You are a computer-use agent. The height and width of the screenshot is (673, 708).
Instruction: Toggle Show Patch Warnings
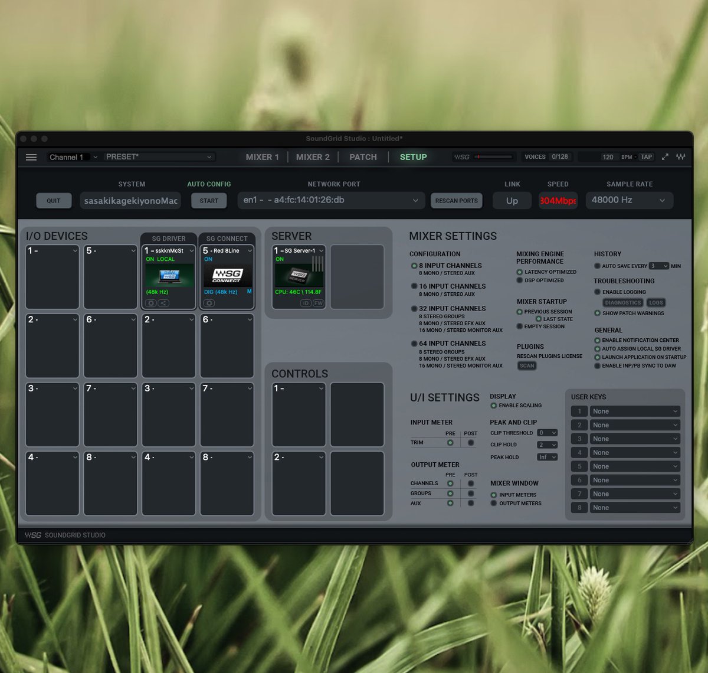pyautogui.click(x=597, y=313)
